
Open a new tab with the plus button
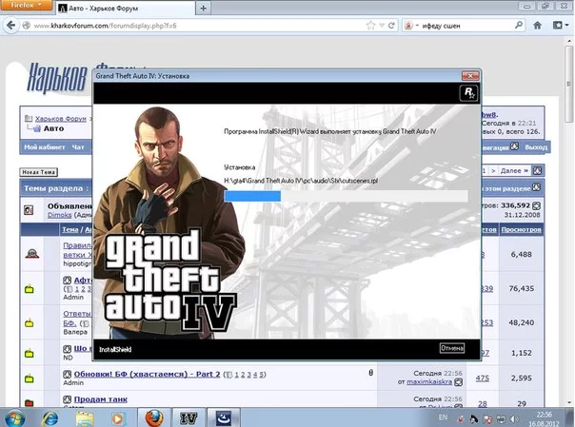[203, 8]
